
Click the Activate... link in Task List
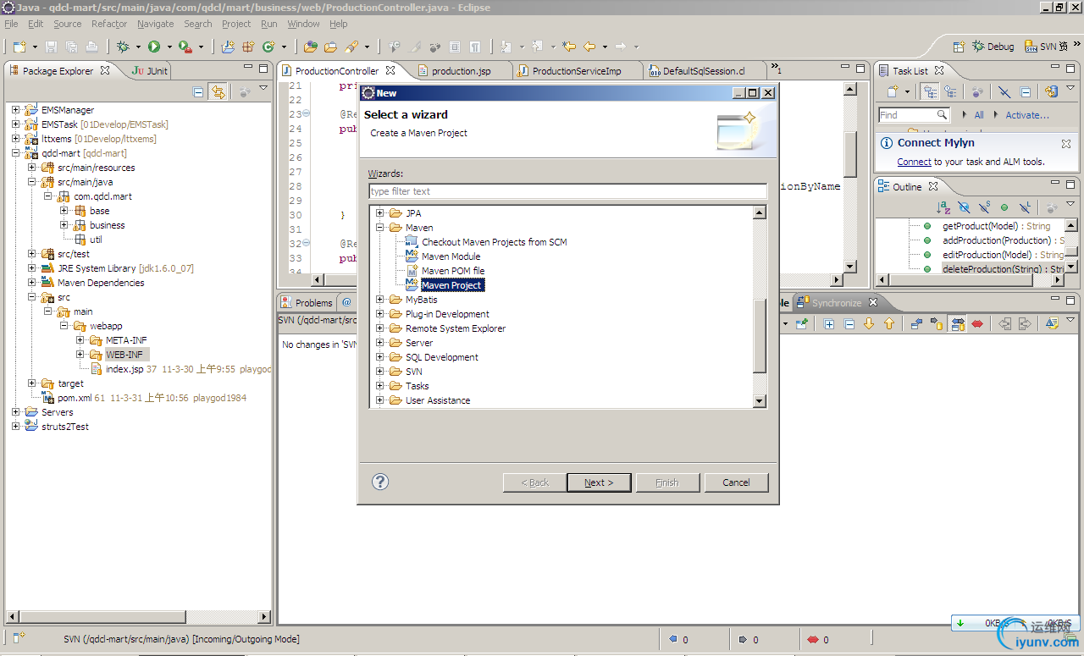pos(1027,115)
